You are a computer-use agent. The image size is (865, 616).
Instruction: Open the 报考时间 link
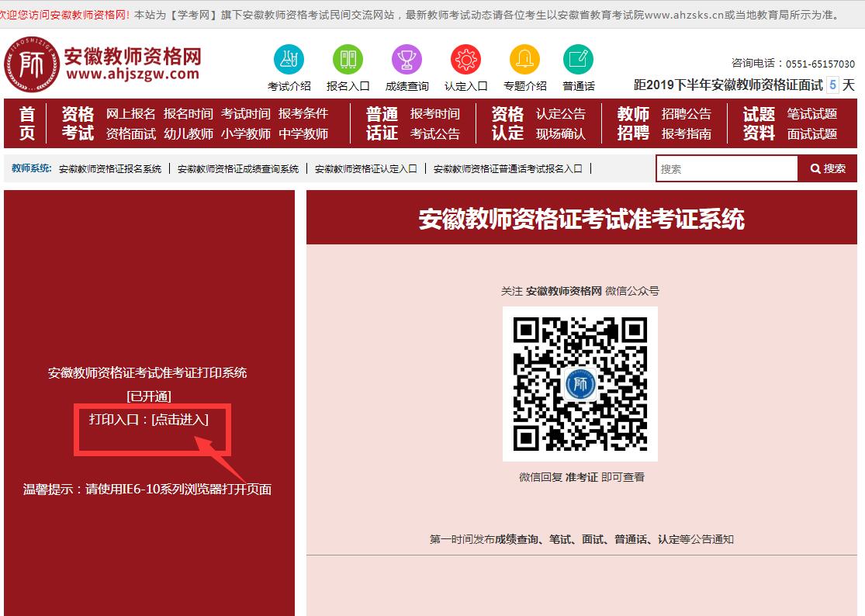pyautogui.click(x=434, y=113)
